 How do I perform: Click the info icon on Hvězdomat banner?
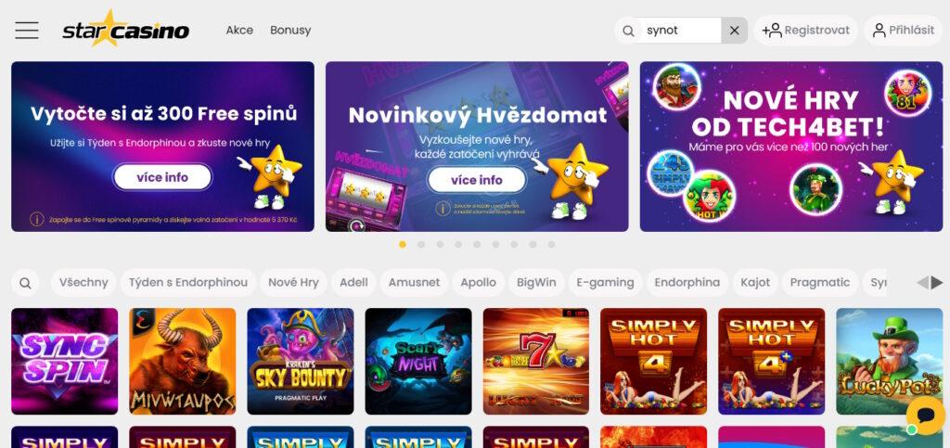pos(443,209)
